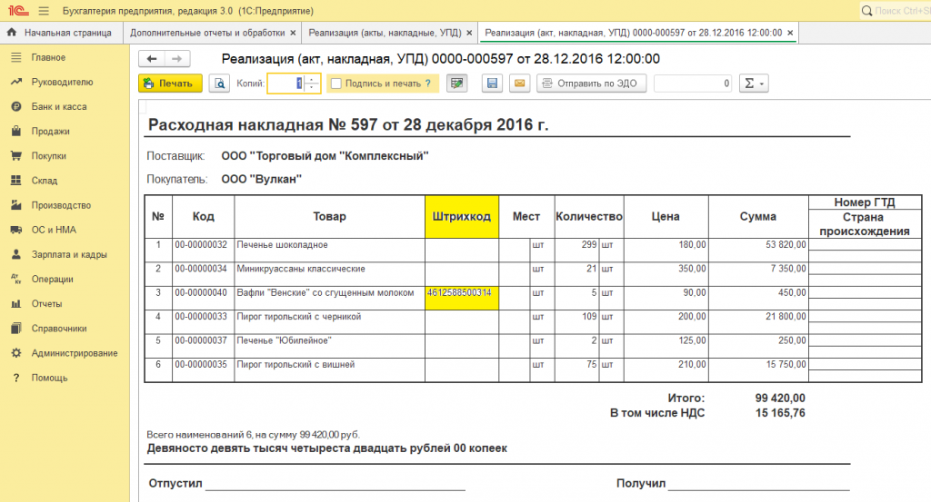Select the Номер ГТД column header
Screen dimensions: 931x502
(x=865, y=202)
